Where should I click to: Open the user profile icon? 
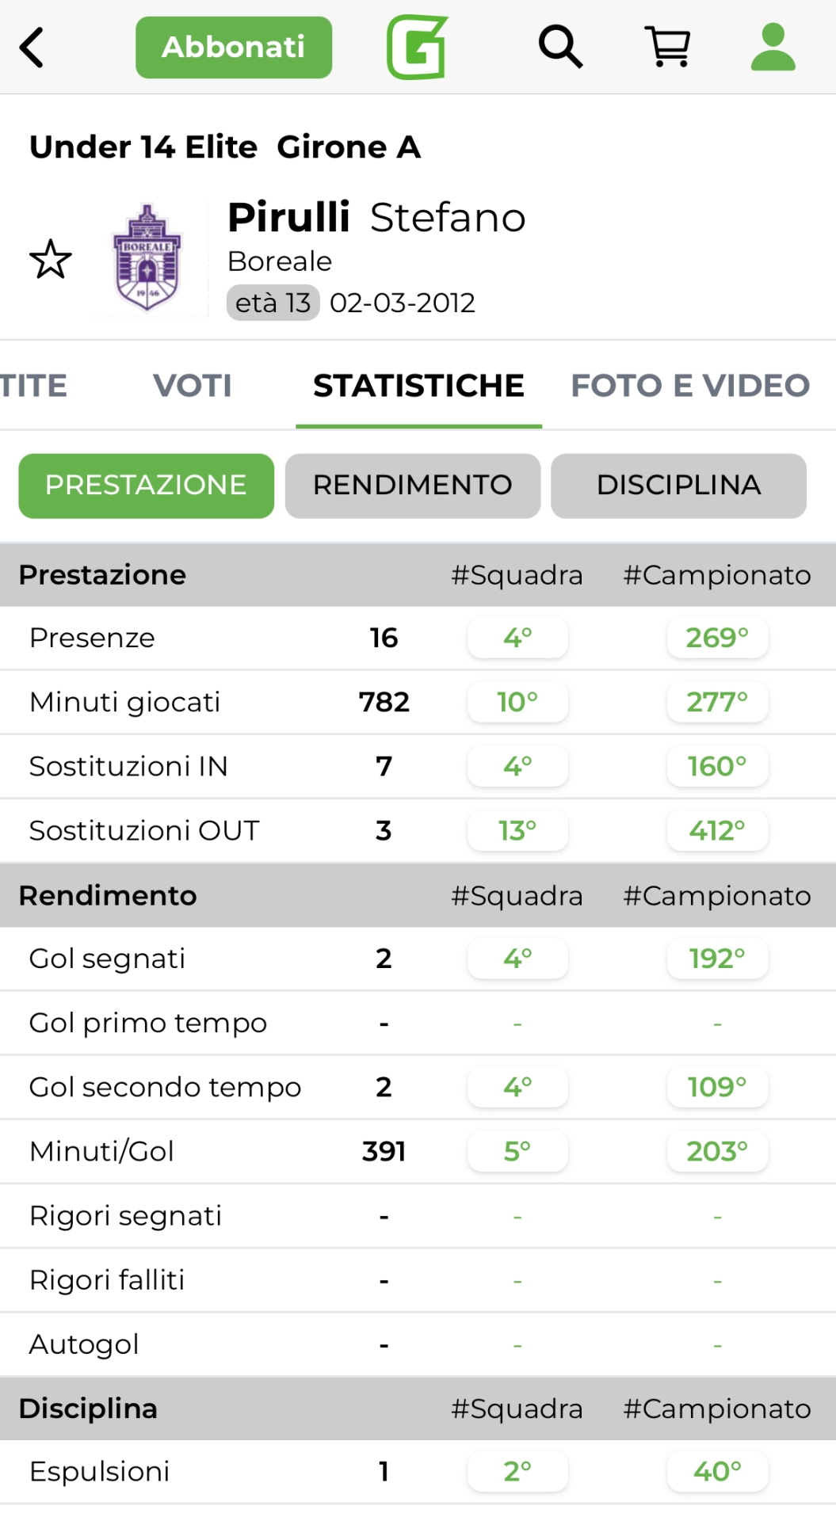773,47
